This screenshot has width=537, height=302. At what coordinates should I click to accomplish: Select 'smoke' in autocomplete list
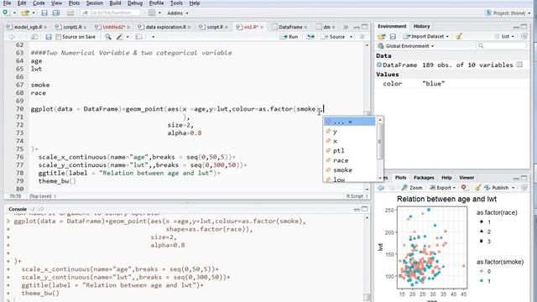(349, 169)
